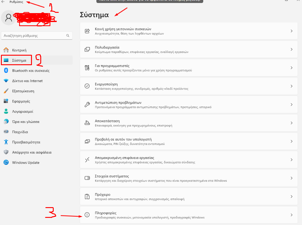This screenshot has width=302, height=225.
Task: Open Στοιχεία συστήματος chevron arrow
Action: point(292,178)
